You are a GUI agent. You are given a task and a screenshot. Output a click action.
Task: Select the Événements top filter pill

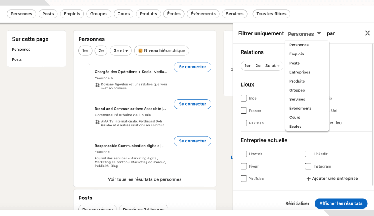point(203,14)
